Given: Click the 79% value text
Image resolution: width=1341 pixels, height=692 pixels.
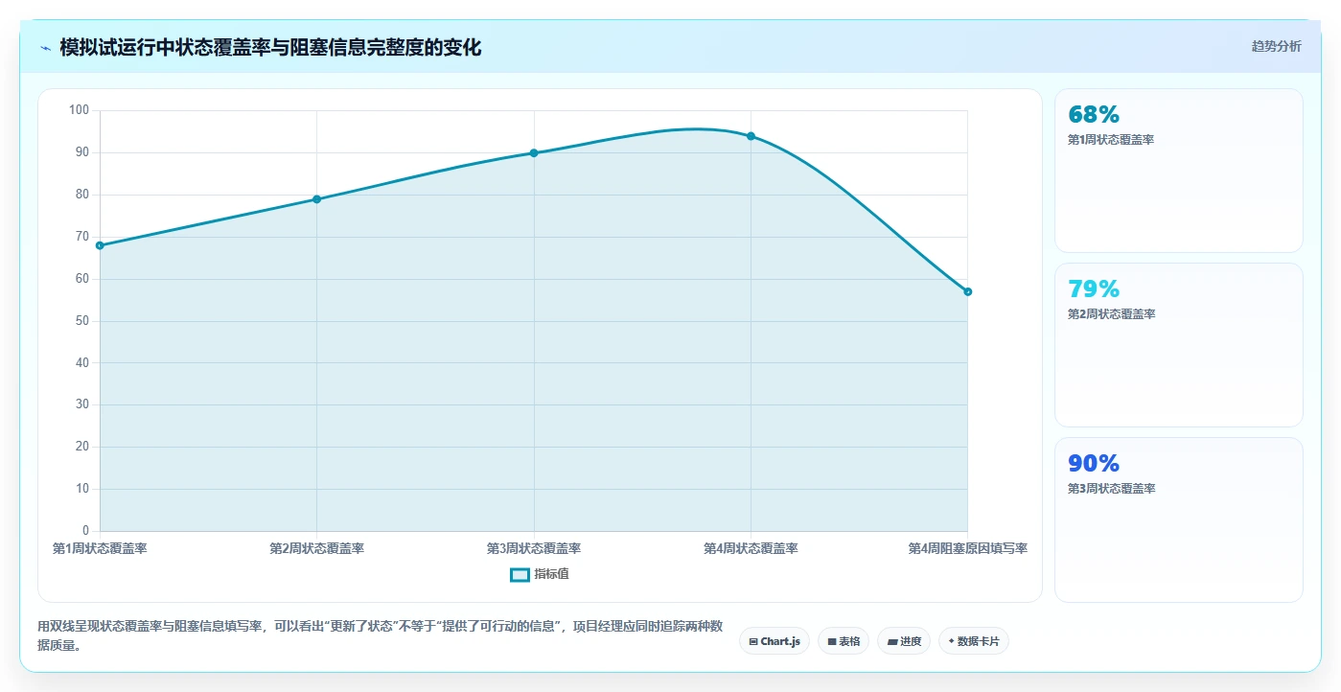Looking at the screenshot, I should coord(1094,289).
